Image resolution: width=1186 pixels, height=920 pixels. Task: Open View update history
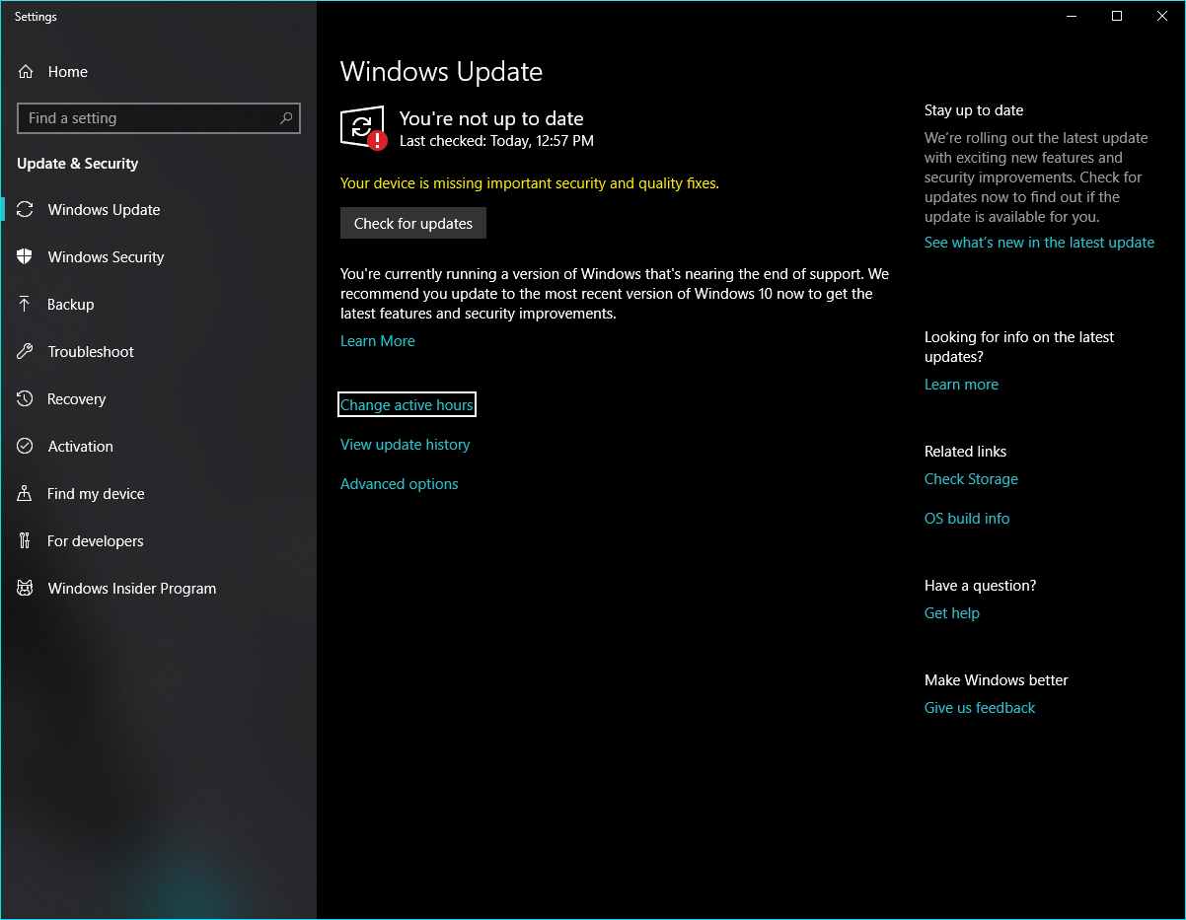click(x=406, y=445)
